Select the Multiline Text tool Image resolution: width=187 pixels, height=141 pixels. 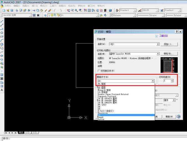[x=2, y=90]
